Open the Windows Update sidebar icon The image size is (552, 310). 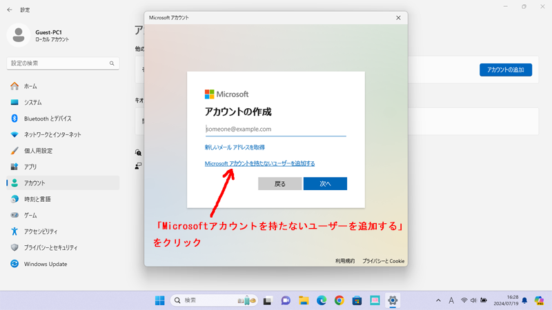[x=14, y=264]
